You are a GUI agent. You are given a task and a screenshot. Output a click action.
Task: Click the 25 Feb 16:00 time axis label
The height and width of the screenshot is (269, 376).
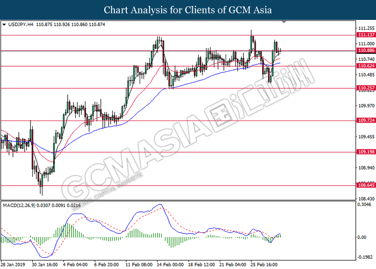[x=264, y=265]
